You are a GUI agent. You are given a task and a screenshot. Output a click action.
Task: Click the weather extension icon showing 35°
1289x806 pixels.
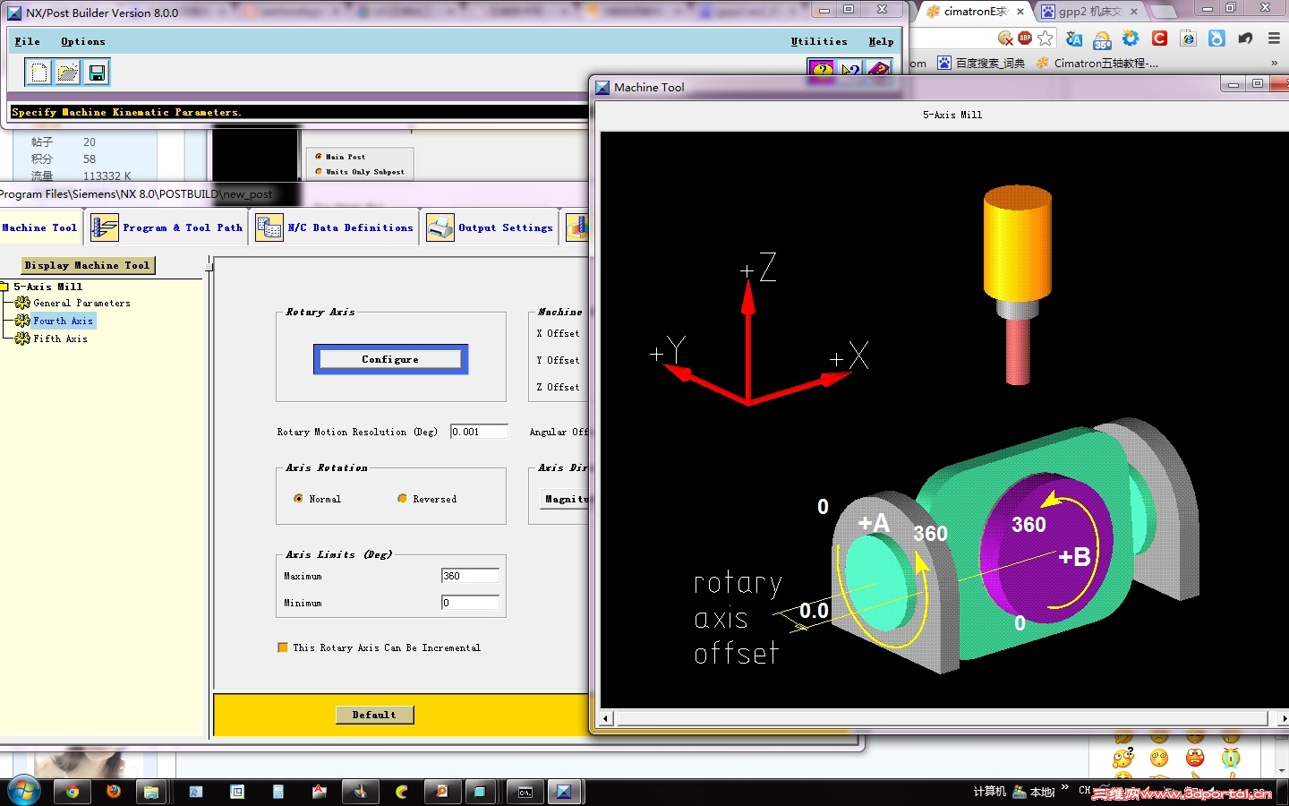point(1102,39)
